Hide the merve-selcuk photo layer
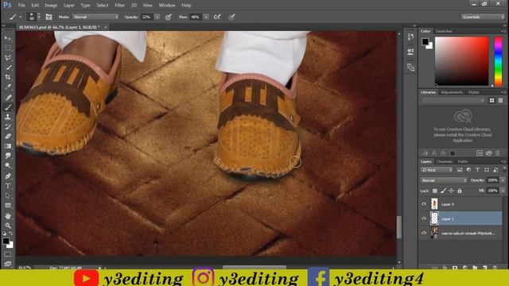 click(424, 233)
